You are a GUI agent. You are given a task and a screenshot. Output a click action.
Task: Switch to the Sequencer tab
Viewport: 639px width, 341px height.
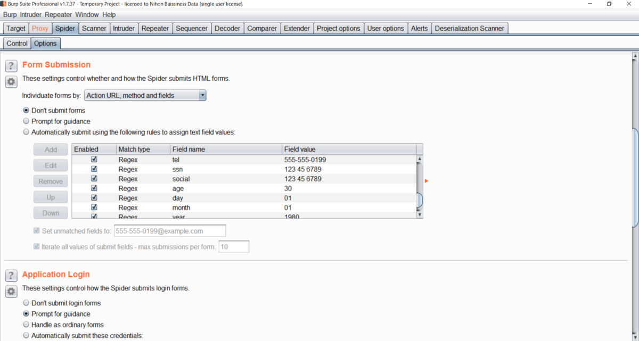click(x=192, y=28)
